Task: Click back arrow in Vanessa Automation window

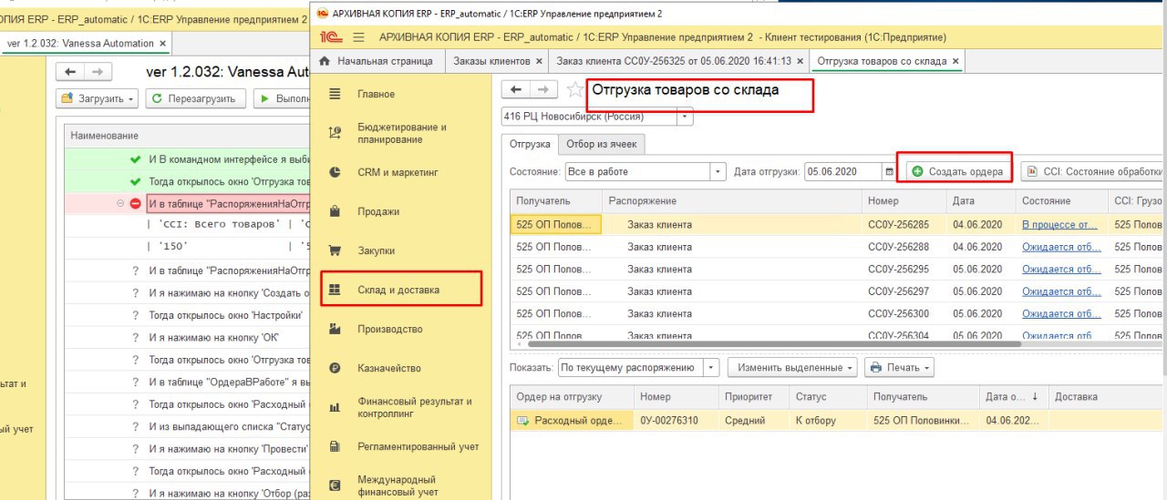Action: [x=71, y=71]
